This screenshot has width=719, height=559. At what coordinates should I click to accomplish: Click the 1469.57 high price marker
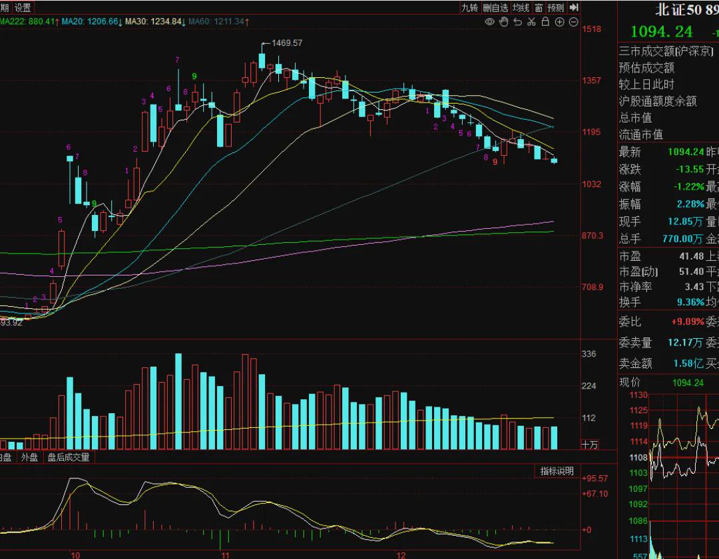point(286,43)
